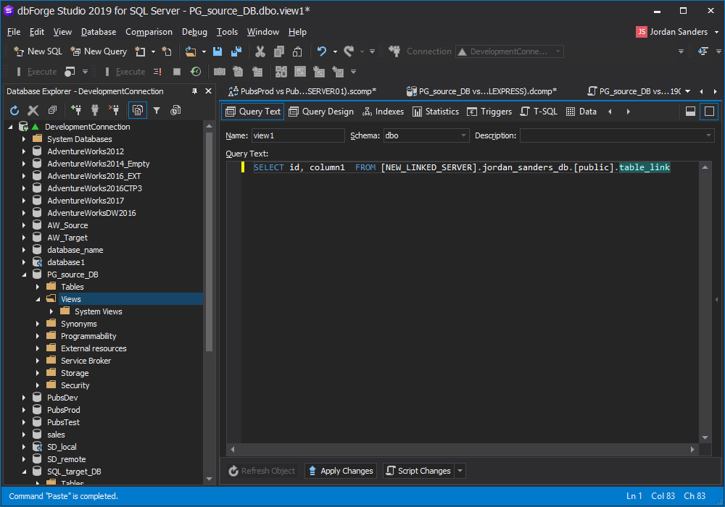Image resolution: width=725 pixels, height=507 pixels.
Task: Open the PG_source_DB dcomp document tab
Action: coord(481,91)
